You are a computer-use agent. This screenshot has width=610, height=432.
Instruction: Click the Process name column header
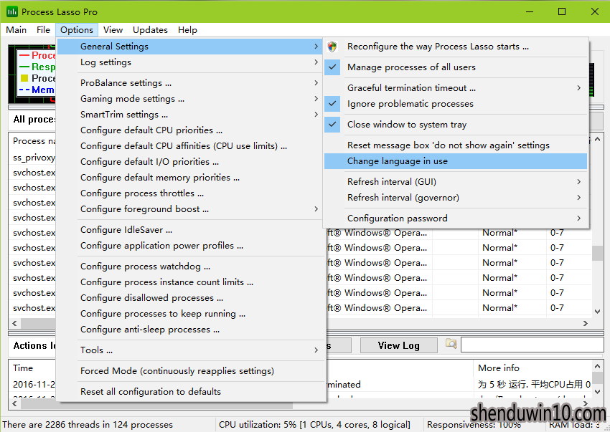click(x=34, y=141)
